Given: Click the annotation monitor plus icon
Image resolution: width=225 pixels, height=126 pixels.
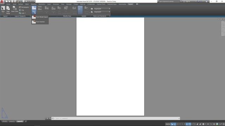Looking at the screenshot, I should (208, 124).
